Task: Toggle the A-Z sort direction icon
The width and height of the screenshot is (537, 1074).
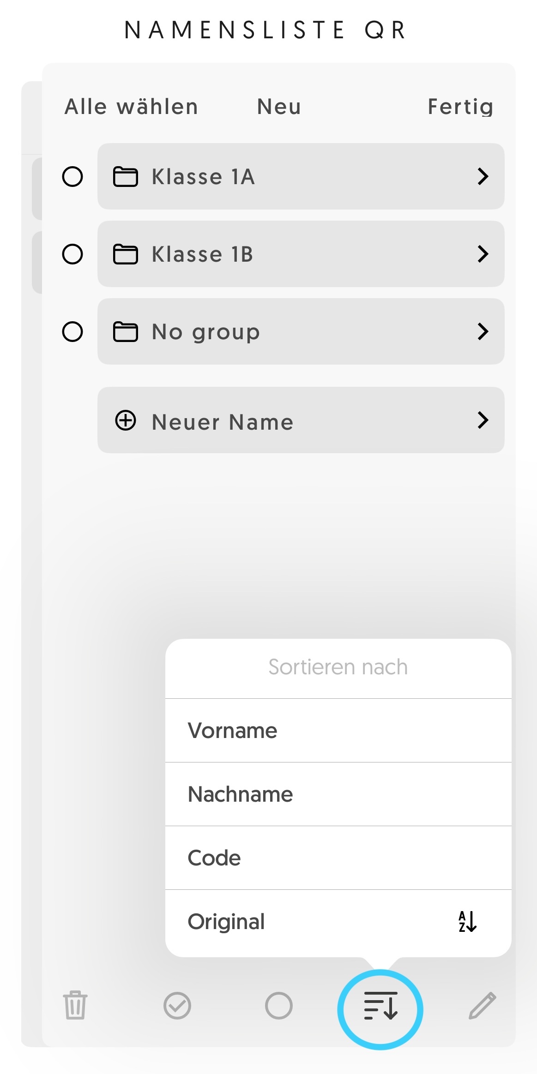Action: click(x=467, y=922)
